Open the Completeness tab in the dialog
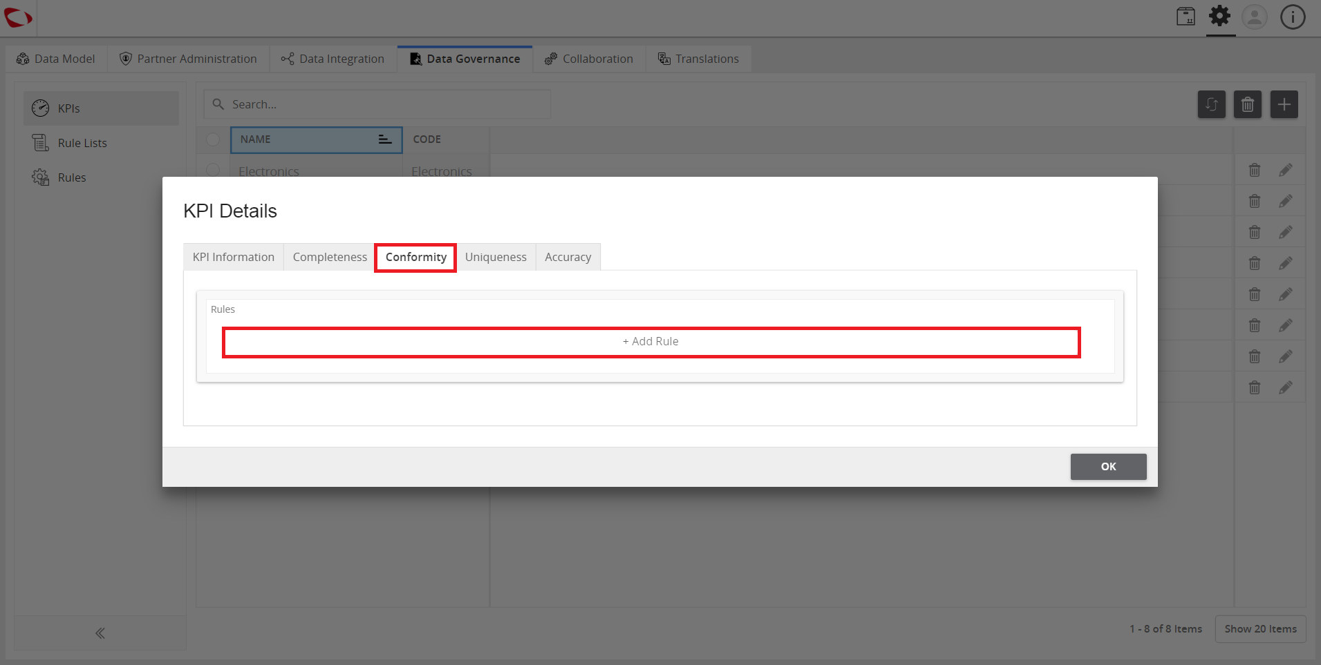Image resolution: width=1321 pixels, height=665 pixels. click(x=330, y=257)
